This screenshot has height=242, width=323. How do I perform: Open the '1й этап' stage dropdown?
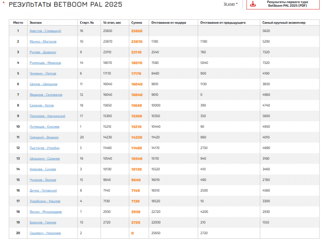pyautogui.click(x=230, y=4)
